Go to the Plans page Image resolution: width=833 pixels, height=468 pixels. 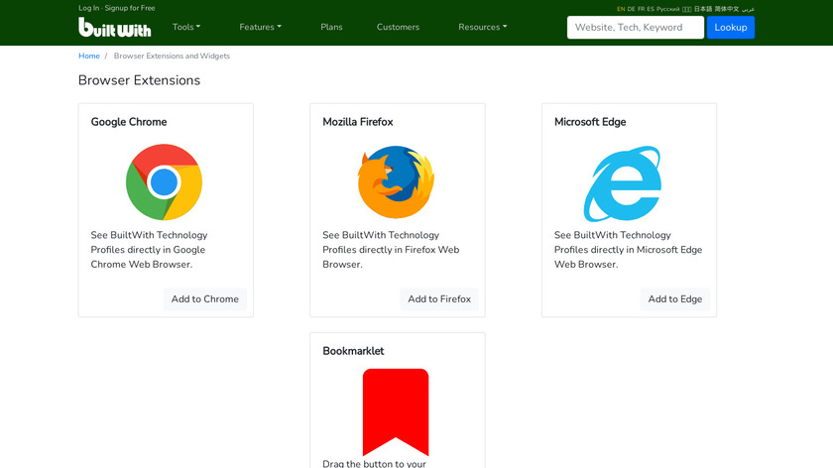(x=331, y=27)
